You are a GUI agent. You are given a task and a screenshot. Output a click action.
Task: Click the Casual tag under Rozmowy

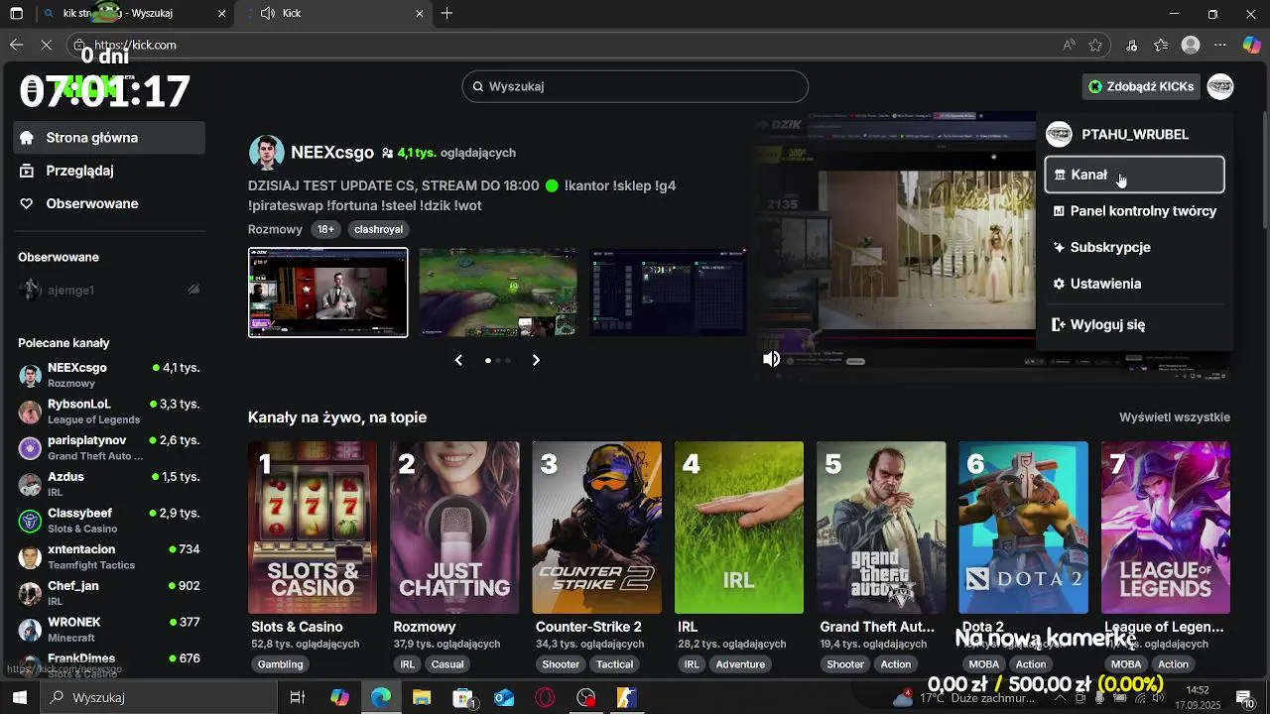pyautogui.click(x=447, y=664)
